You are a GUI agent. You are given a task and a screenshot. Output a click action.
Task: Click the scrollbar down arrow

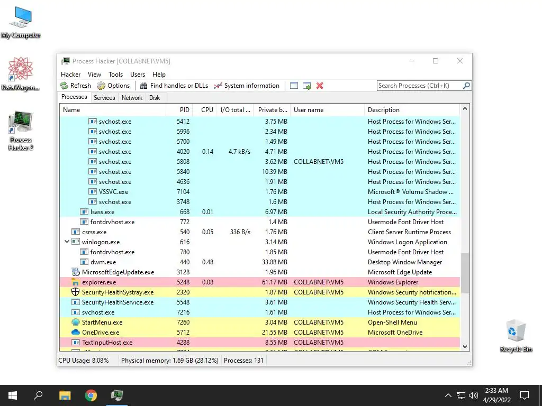pyautogui.click(x=465, y=347)
